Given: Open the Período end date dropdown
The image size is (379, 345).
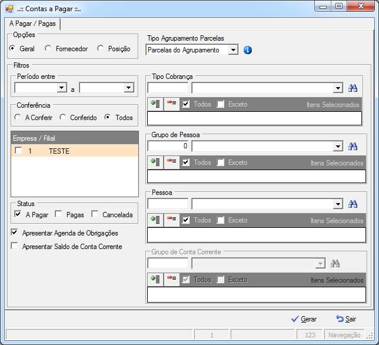Looking at the screenshot, I should tap(129, 88).
